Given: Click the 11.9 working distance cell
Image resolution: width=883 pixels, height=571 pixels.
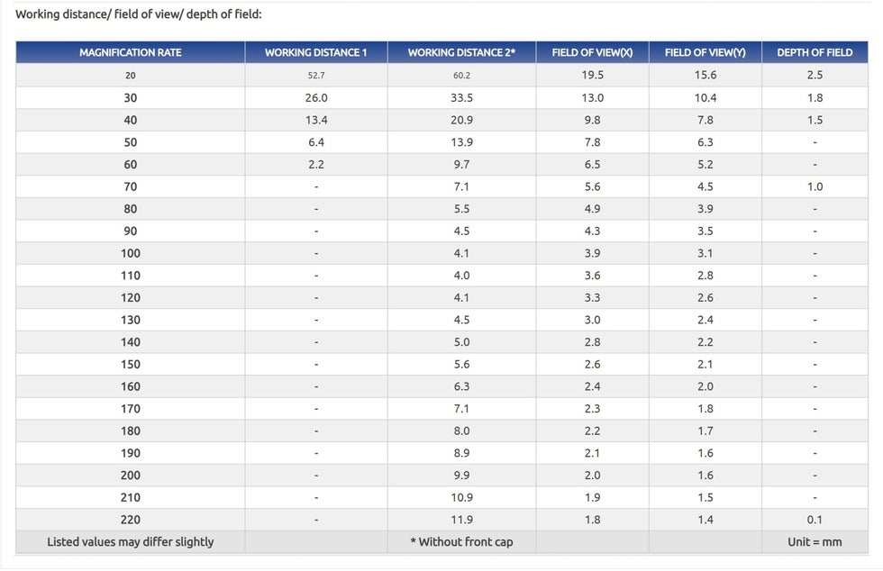Looking at the screenshot, I should tap(461, 520).
